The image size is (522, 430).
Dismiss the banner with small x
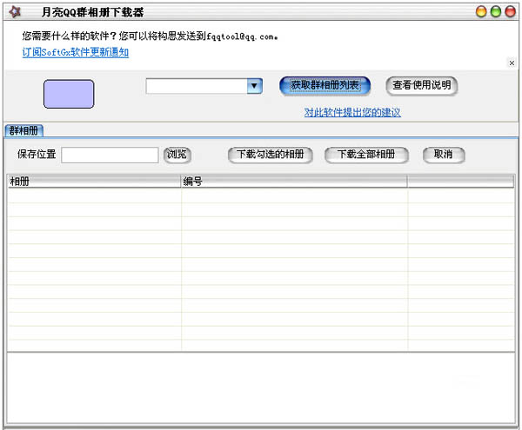tap(512, 63)
